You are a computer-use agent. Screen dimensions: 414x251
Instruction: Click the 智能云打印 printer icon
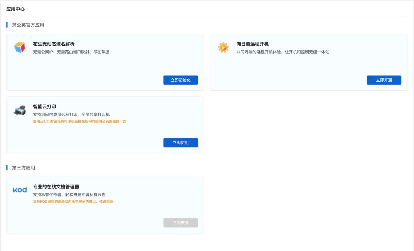20,110
